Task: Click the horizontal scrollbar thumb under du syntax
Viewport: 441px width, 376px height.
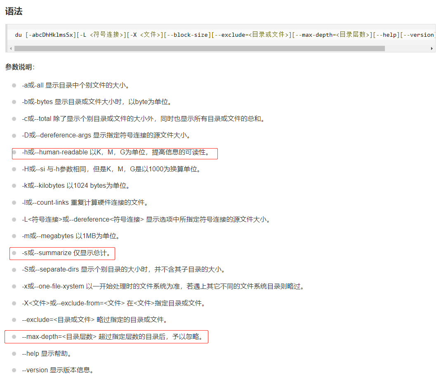Action: 199,48
